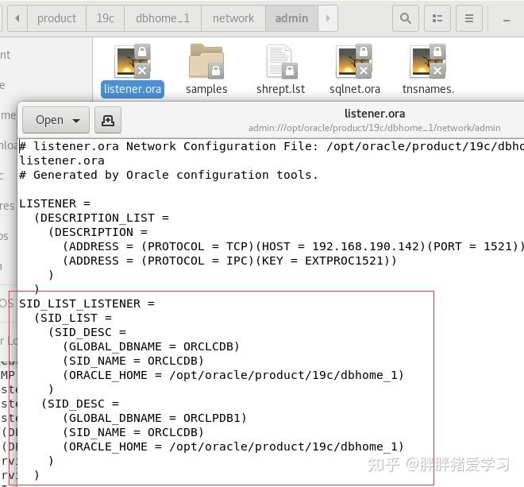
Task: Open the hamburger menu in file manager
Action: [469, 18]
